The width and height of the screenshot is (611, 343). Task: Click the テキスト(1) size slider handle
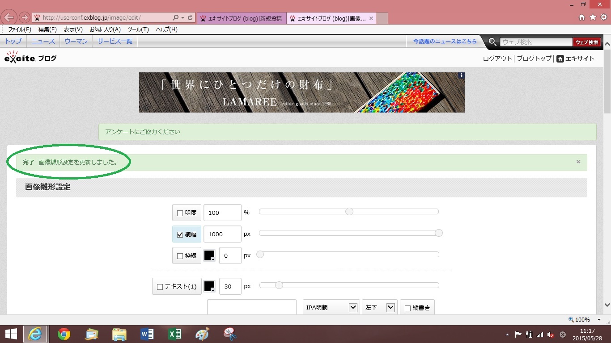[x=279, y=285]
